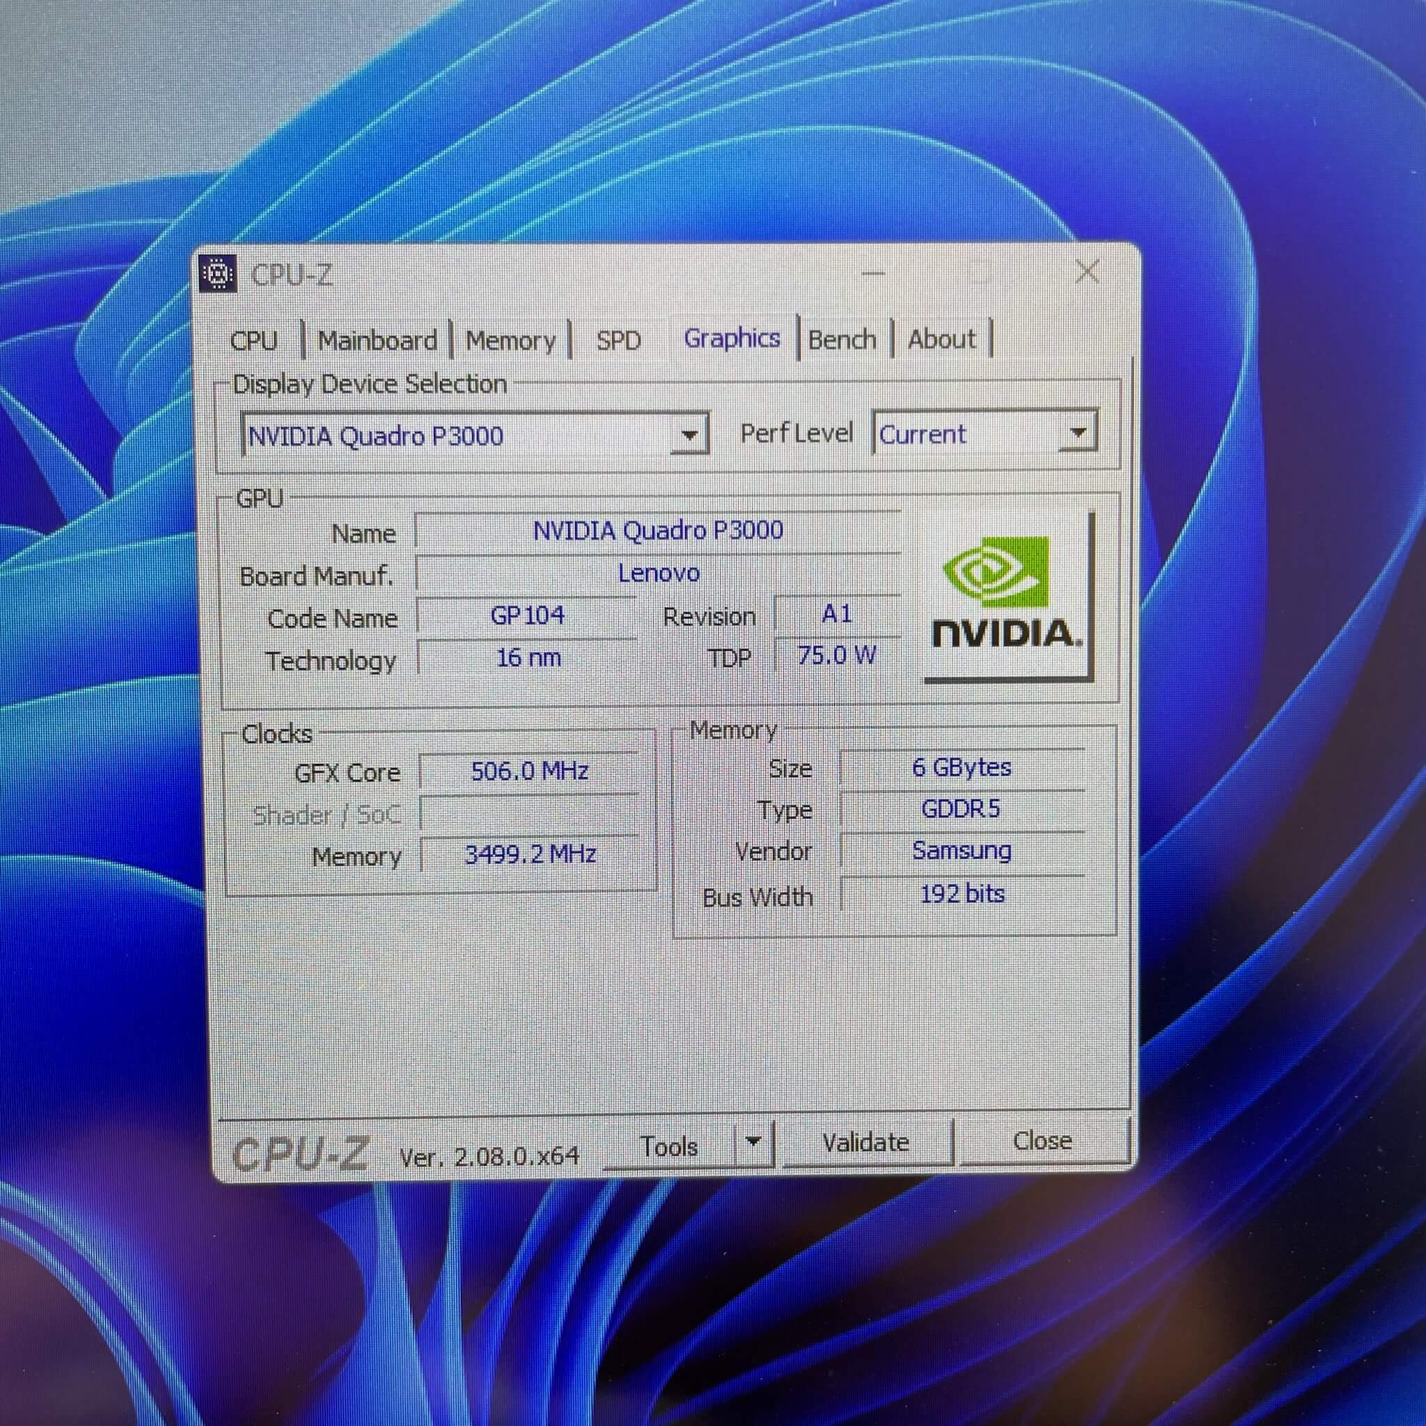This screenshot has width=1426, height=1426.
Task: Click the Memory clock value 3499.2 MHz
Action: [530, 855]
